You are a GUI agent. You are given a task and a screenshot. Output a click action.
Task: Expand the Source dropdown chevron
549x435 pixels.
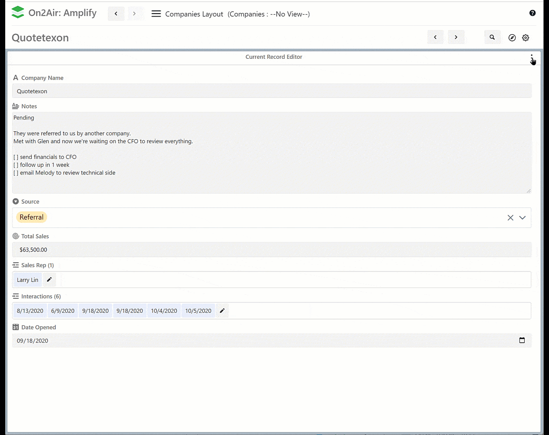[522, 217]
